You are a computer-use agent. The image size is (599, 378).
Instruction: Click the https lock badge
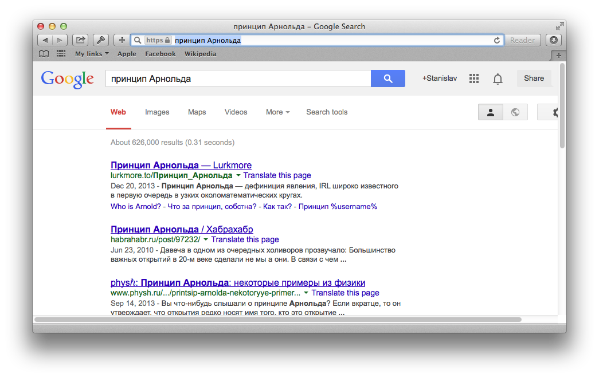tap(158, 40)
